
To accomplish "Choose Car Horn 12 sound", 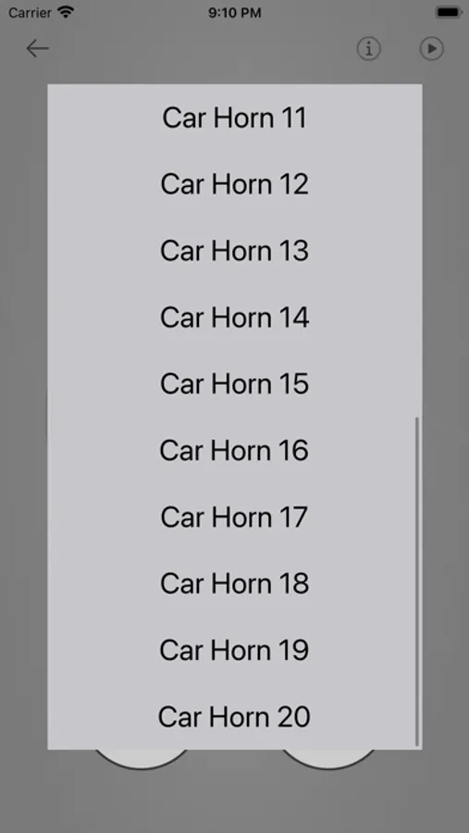I will 234,184.
